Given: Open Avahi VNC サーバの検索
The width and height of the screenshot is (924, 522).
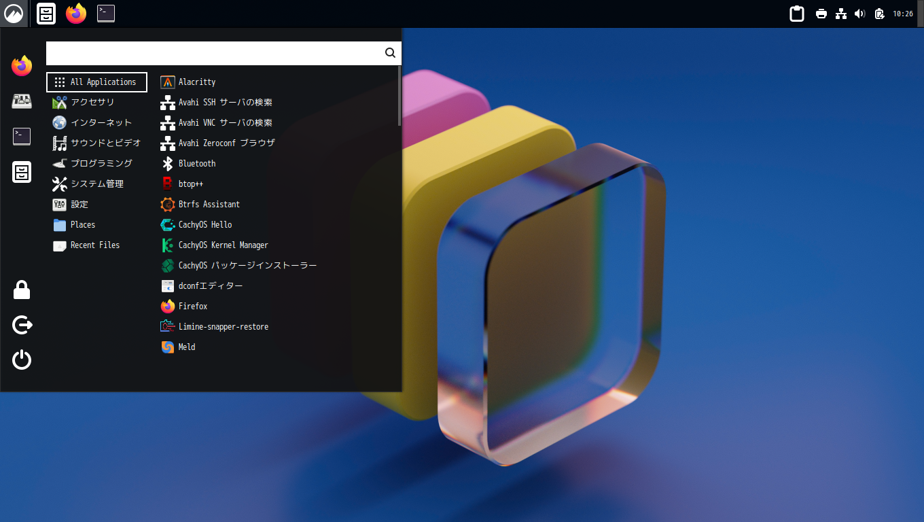Looking at the screenshot, I should click(x=275, y=123).
